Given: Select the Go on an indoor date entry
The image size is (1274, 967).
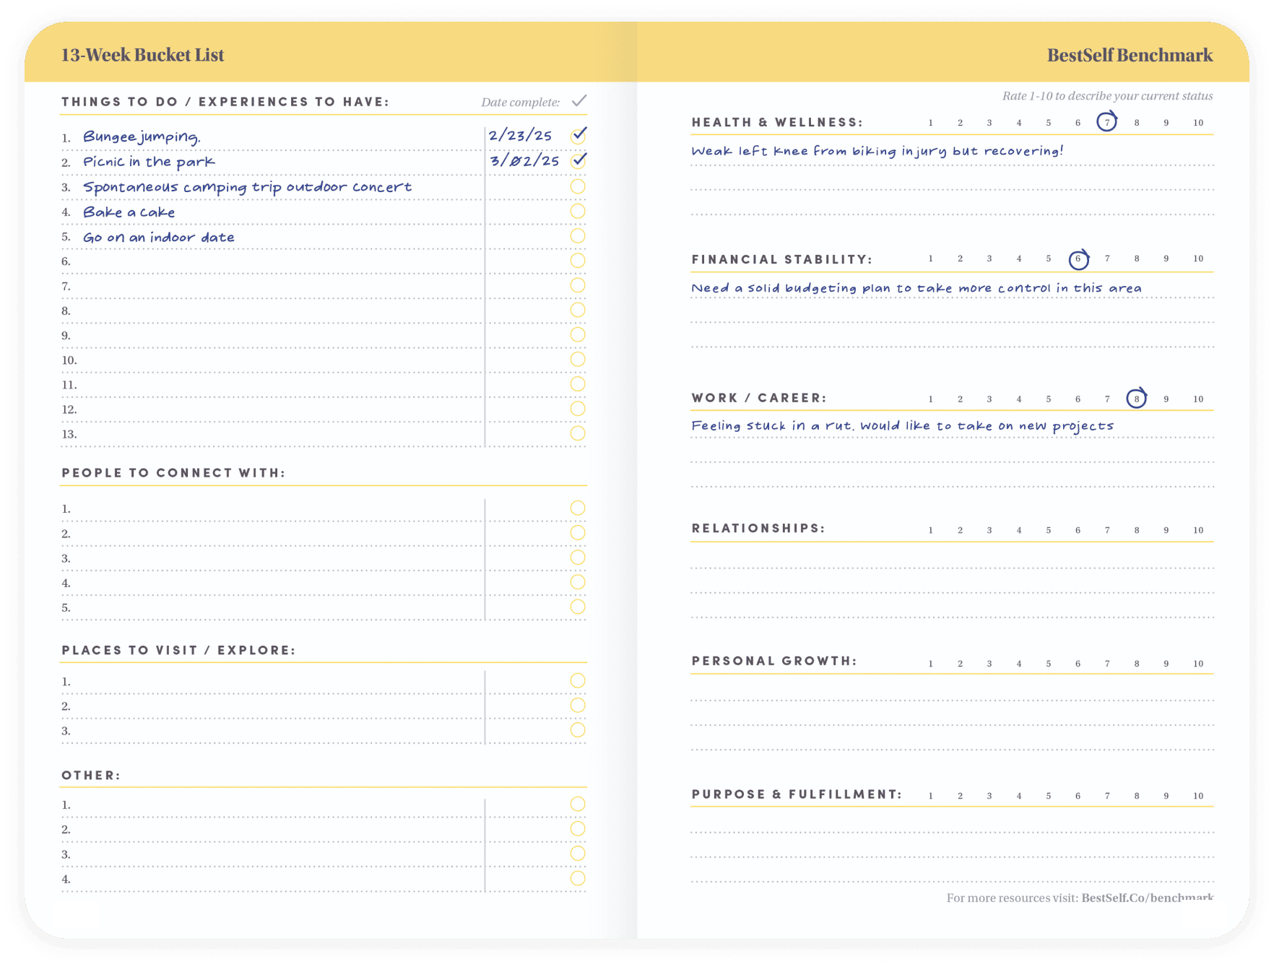Looking at the screenshot, I should coord(159,237).
